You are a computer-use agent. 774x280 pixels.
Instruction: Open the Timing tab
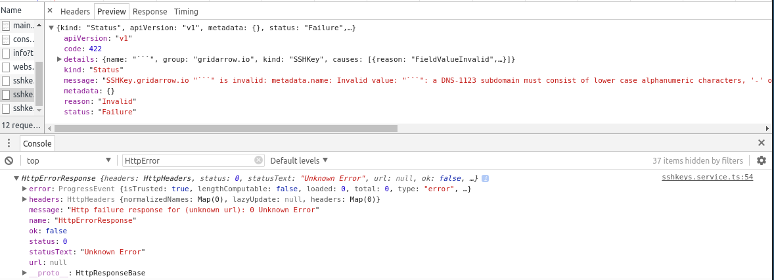click(186, 11)
